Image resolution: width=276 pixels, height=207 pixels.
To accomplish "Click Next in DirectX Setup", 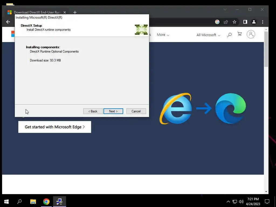I will tap(113, 111).
